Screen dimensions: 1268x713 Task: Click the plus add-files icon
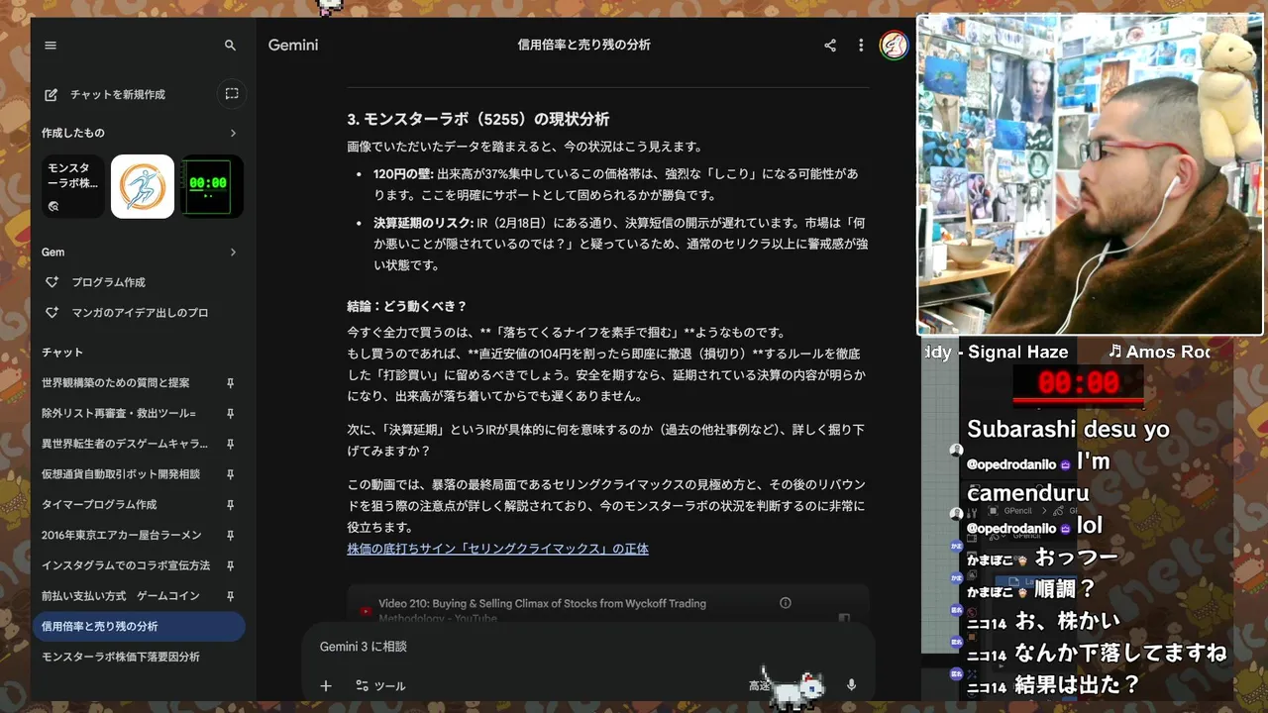click(325, 685)
